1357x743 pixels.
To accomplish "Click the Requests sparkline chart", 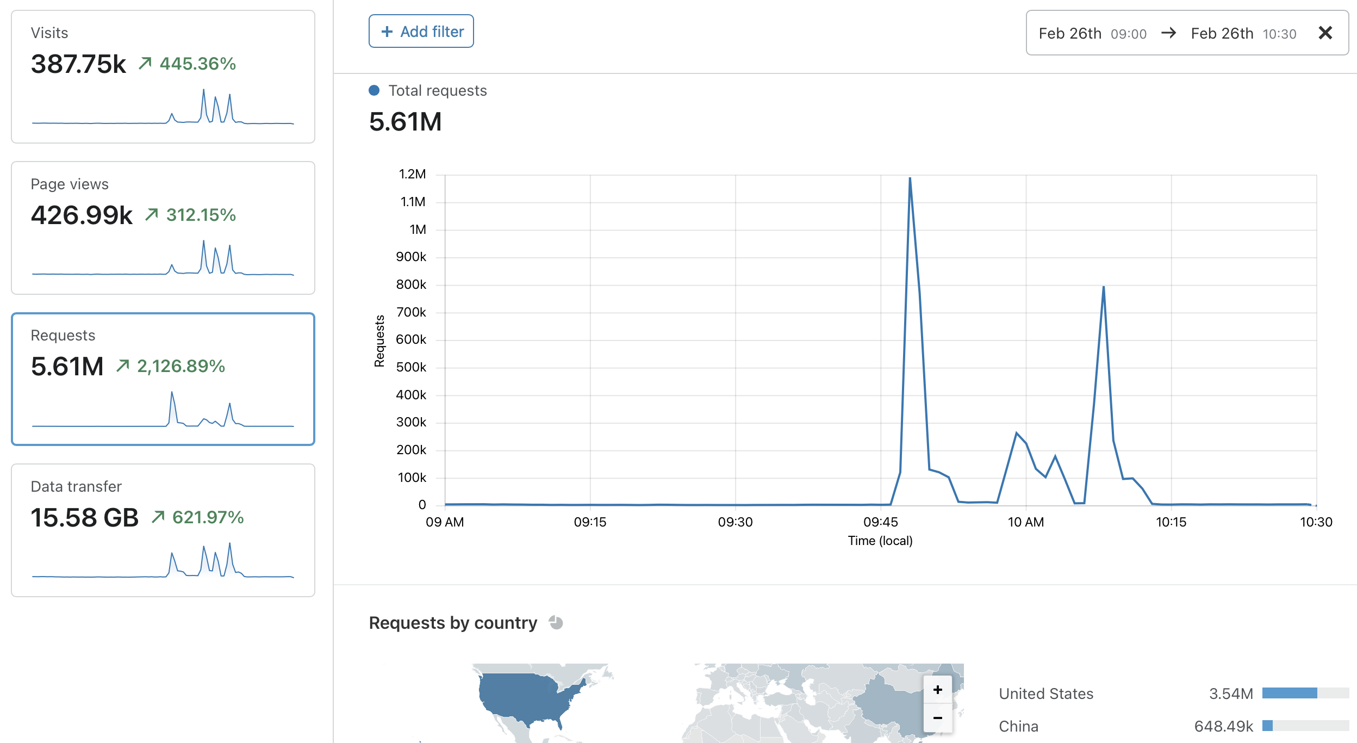I will coord(163,409).
